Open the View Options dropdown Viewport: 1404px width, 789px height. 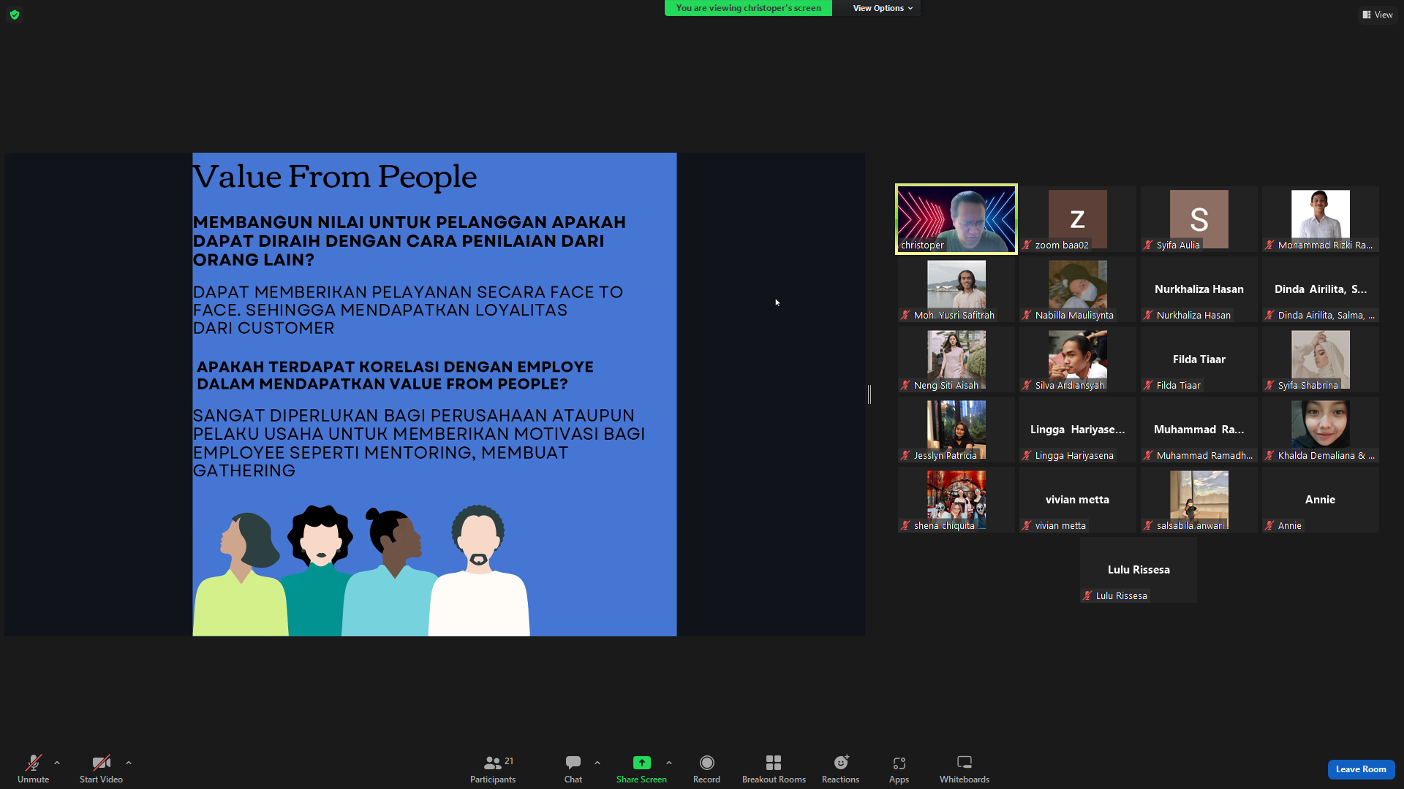[883, 8]
